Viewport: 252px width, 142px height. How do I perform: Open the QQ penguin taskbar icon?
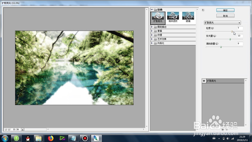tap(28, 138)
